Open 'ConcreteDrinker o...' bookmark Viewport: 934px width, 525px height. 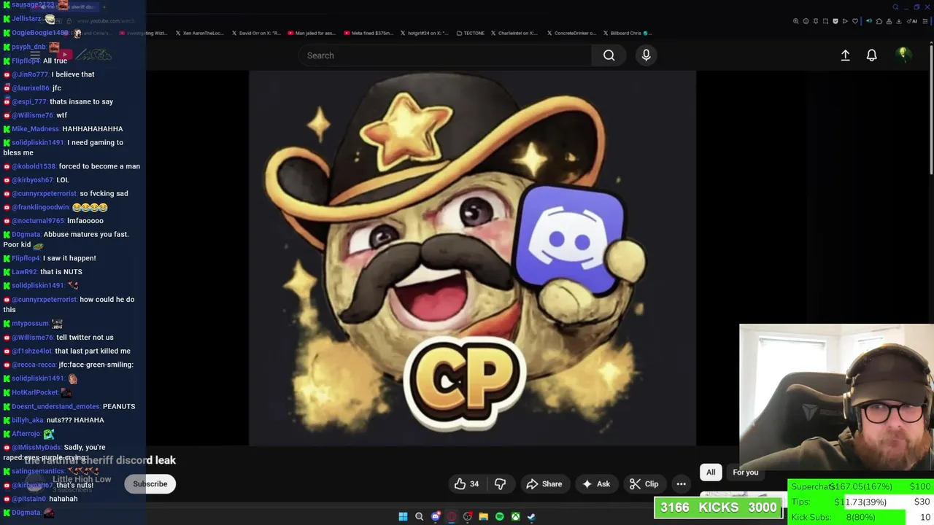tap(571, 33)
